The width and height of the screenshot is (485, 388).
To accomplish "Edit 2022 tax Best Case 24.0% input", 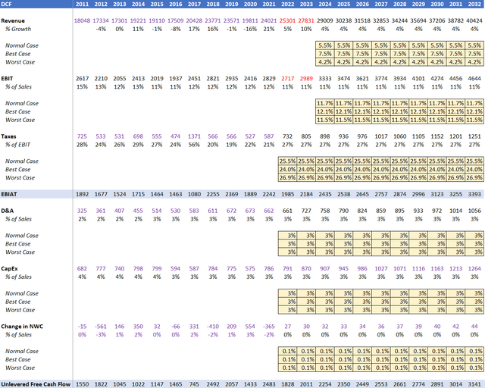I will (x=287, y=170).
